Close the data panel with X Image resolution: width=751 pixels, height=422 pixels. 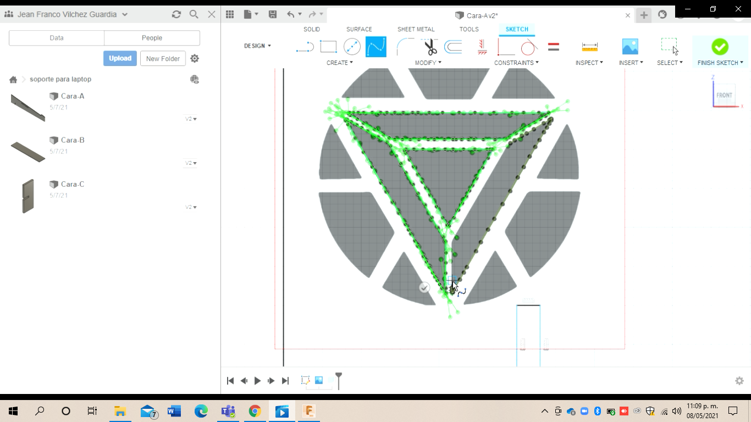212,14
